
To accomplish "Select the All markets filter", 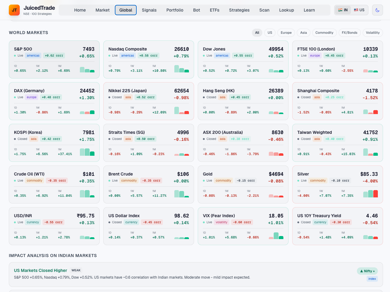I will point(257,33).
